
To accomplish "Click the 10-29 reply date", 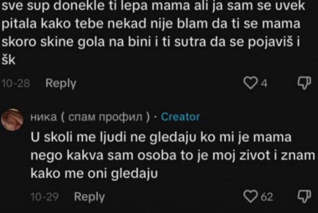I will [44, 197].
